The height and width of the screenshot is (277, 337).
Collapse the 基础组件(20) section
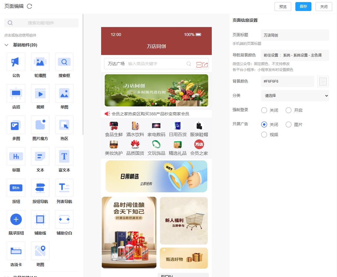7,45
